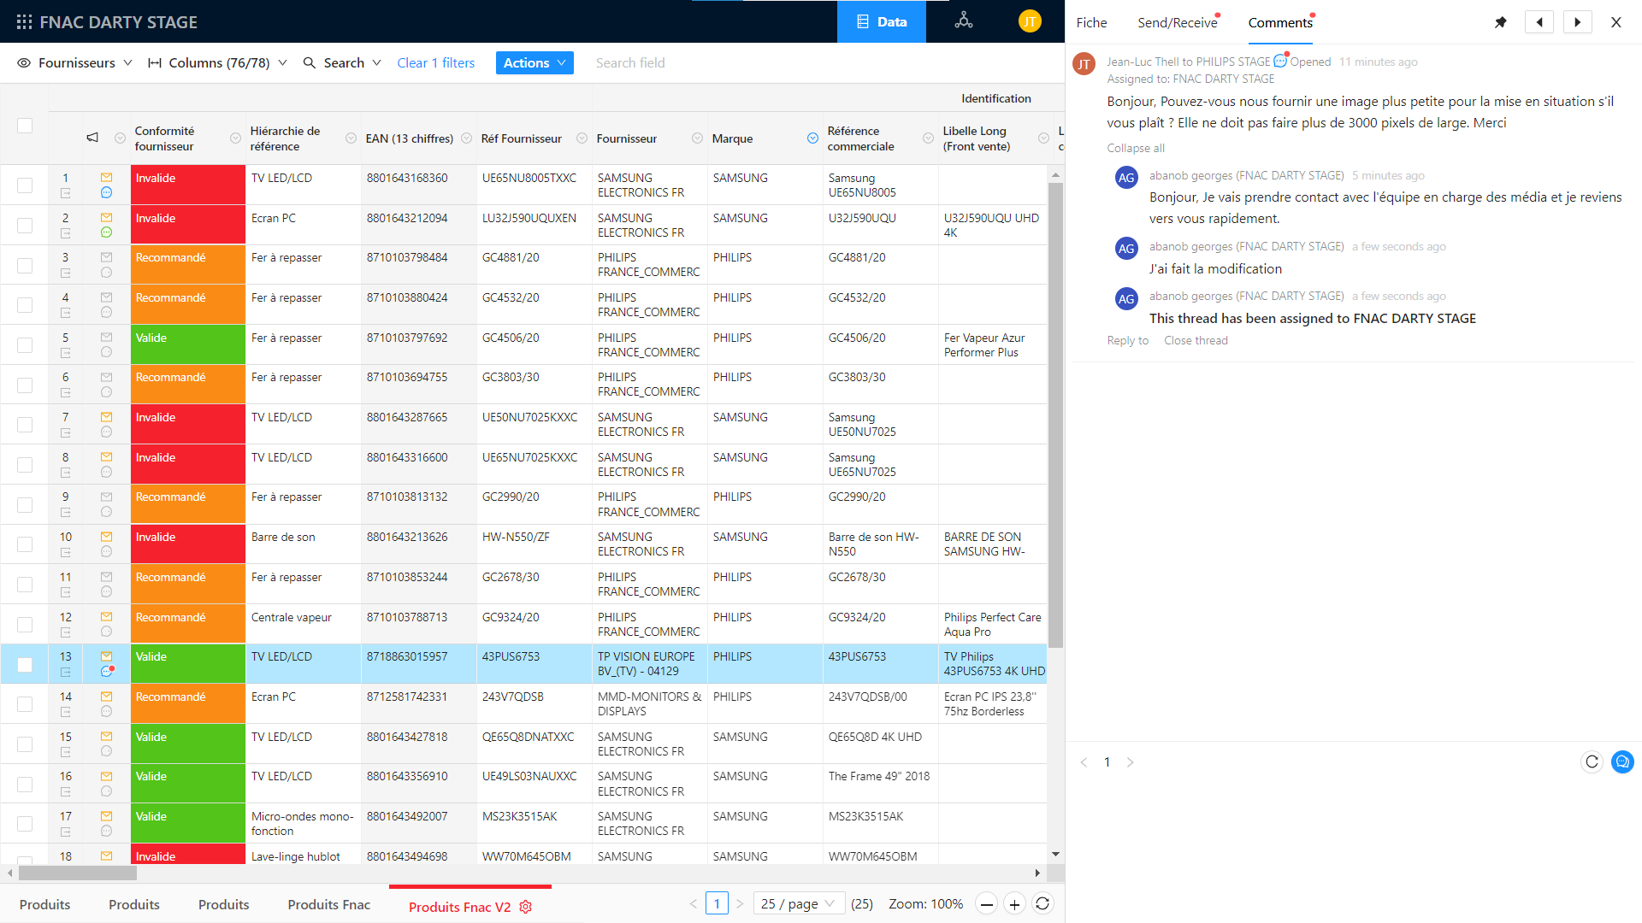Click zoom in plus button
1642x923 pixels.
tap(1014, 904)
